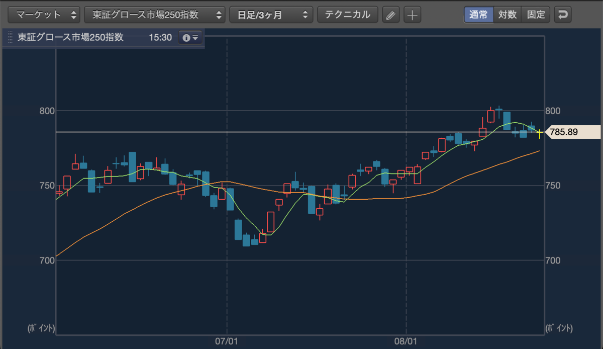Image resolution: width=603 pixels, height=349 pixels.
Task: Click the yellow crosshair marker at latest candle
Action: (x=540, y=133)
